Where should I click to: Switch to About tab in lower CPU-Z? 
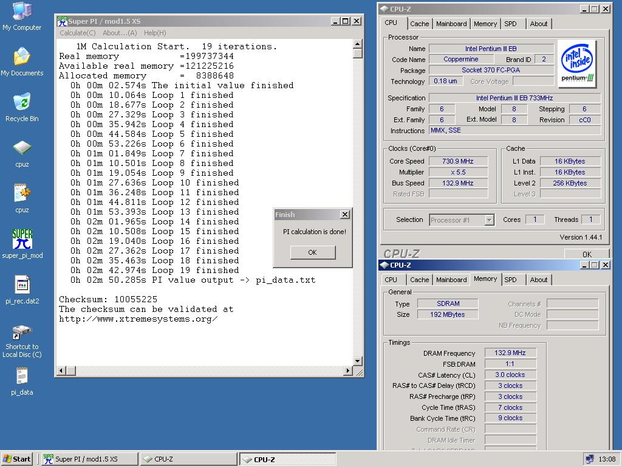539,280
